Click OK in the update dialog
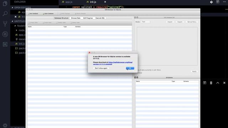The width and height of the screenshot is (228, 128). coord(130,68)
